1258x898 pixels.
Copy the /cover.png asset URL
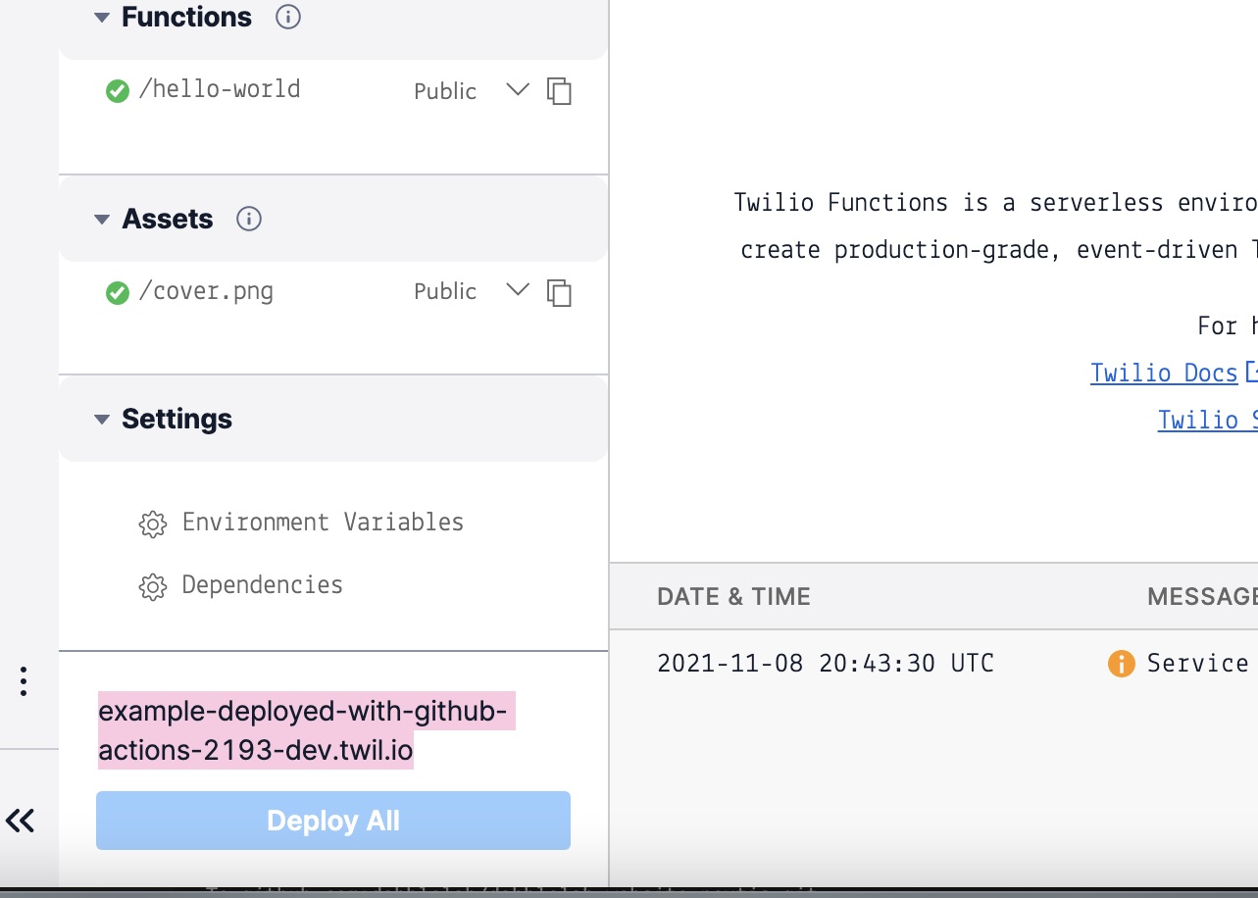pyautogui.click(x=559, y=292)
